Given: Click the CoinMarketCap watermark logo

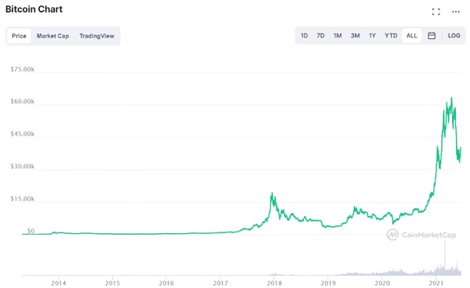Looking at the screenshot, I should [421, 235].
